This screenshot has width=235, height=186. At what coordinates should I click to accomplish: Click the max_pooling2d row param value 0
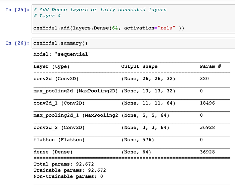point(201,91)
